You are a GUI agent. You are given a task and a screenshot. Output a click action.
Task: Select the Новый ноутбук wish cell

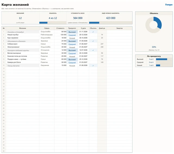pyautogui.click(x=23, y=35)
